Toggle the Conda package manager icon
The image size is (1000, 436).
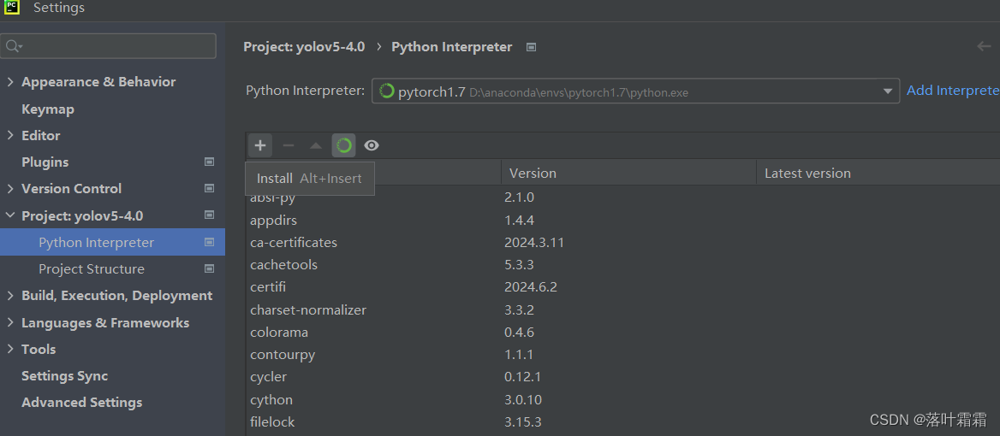point(344,145)
